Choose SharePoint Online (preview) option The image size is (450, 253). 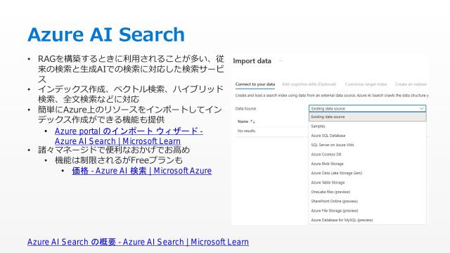(335, 202)
